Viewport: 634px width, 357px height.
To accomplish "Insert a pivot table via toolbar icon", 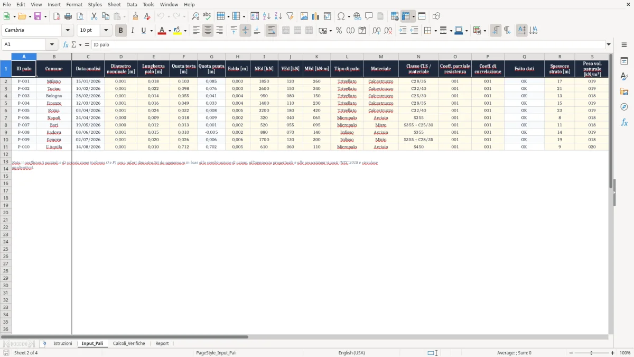I will tap(328, 16).
